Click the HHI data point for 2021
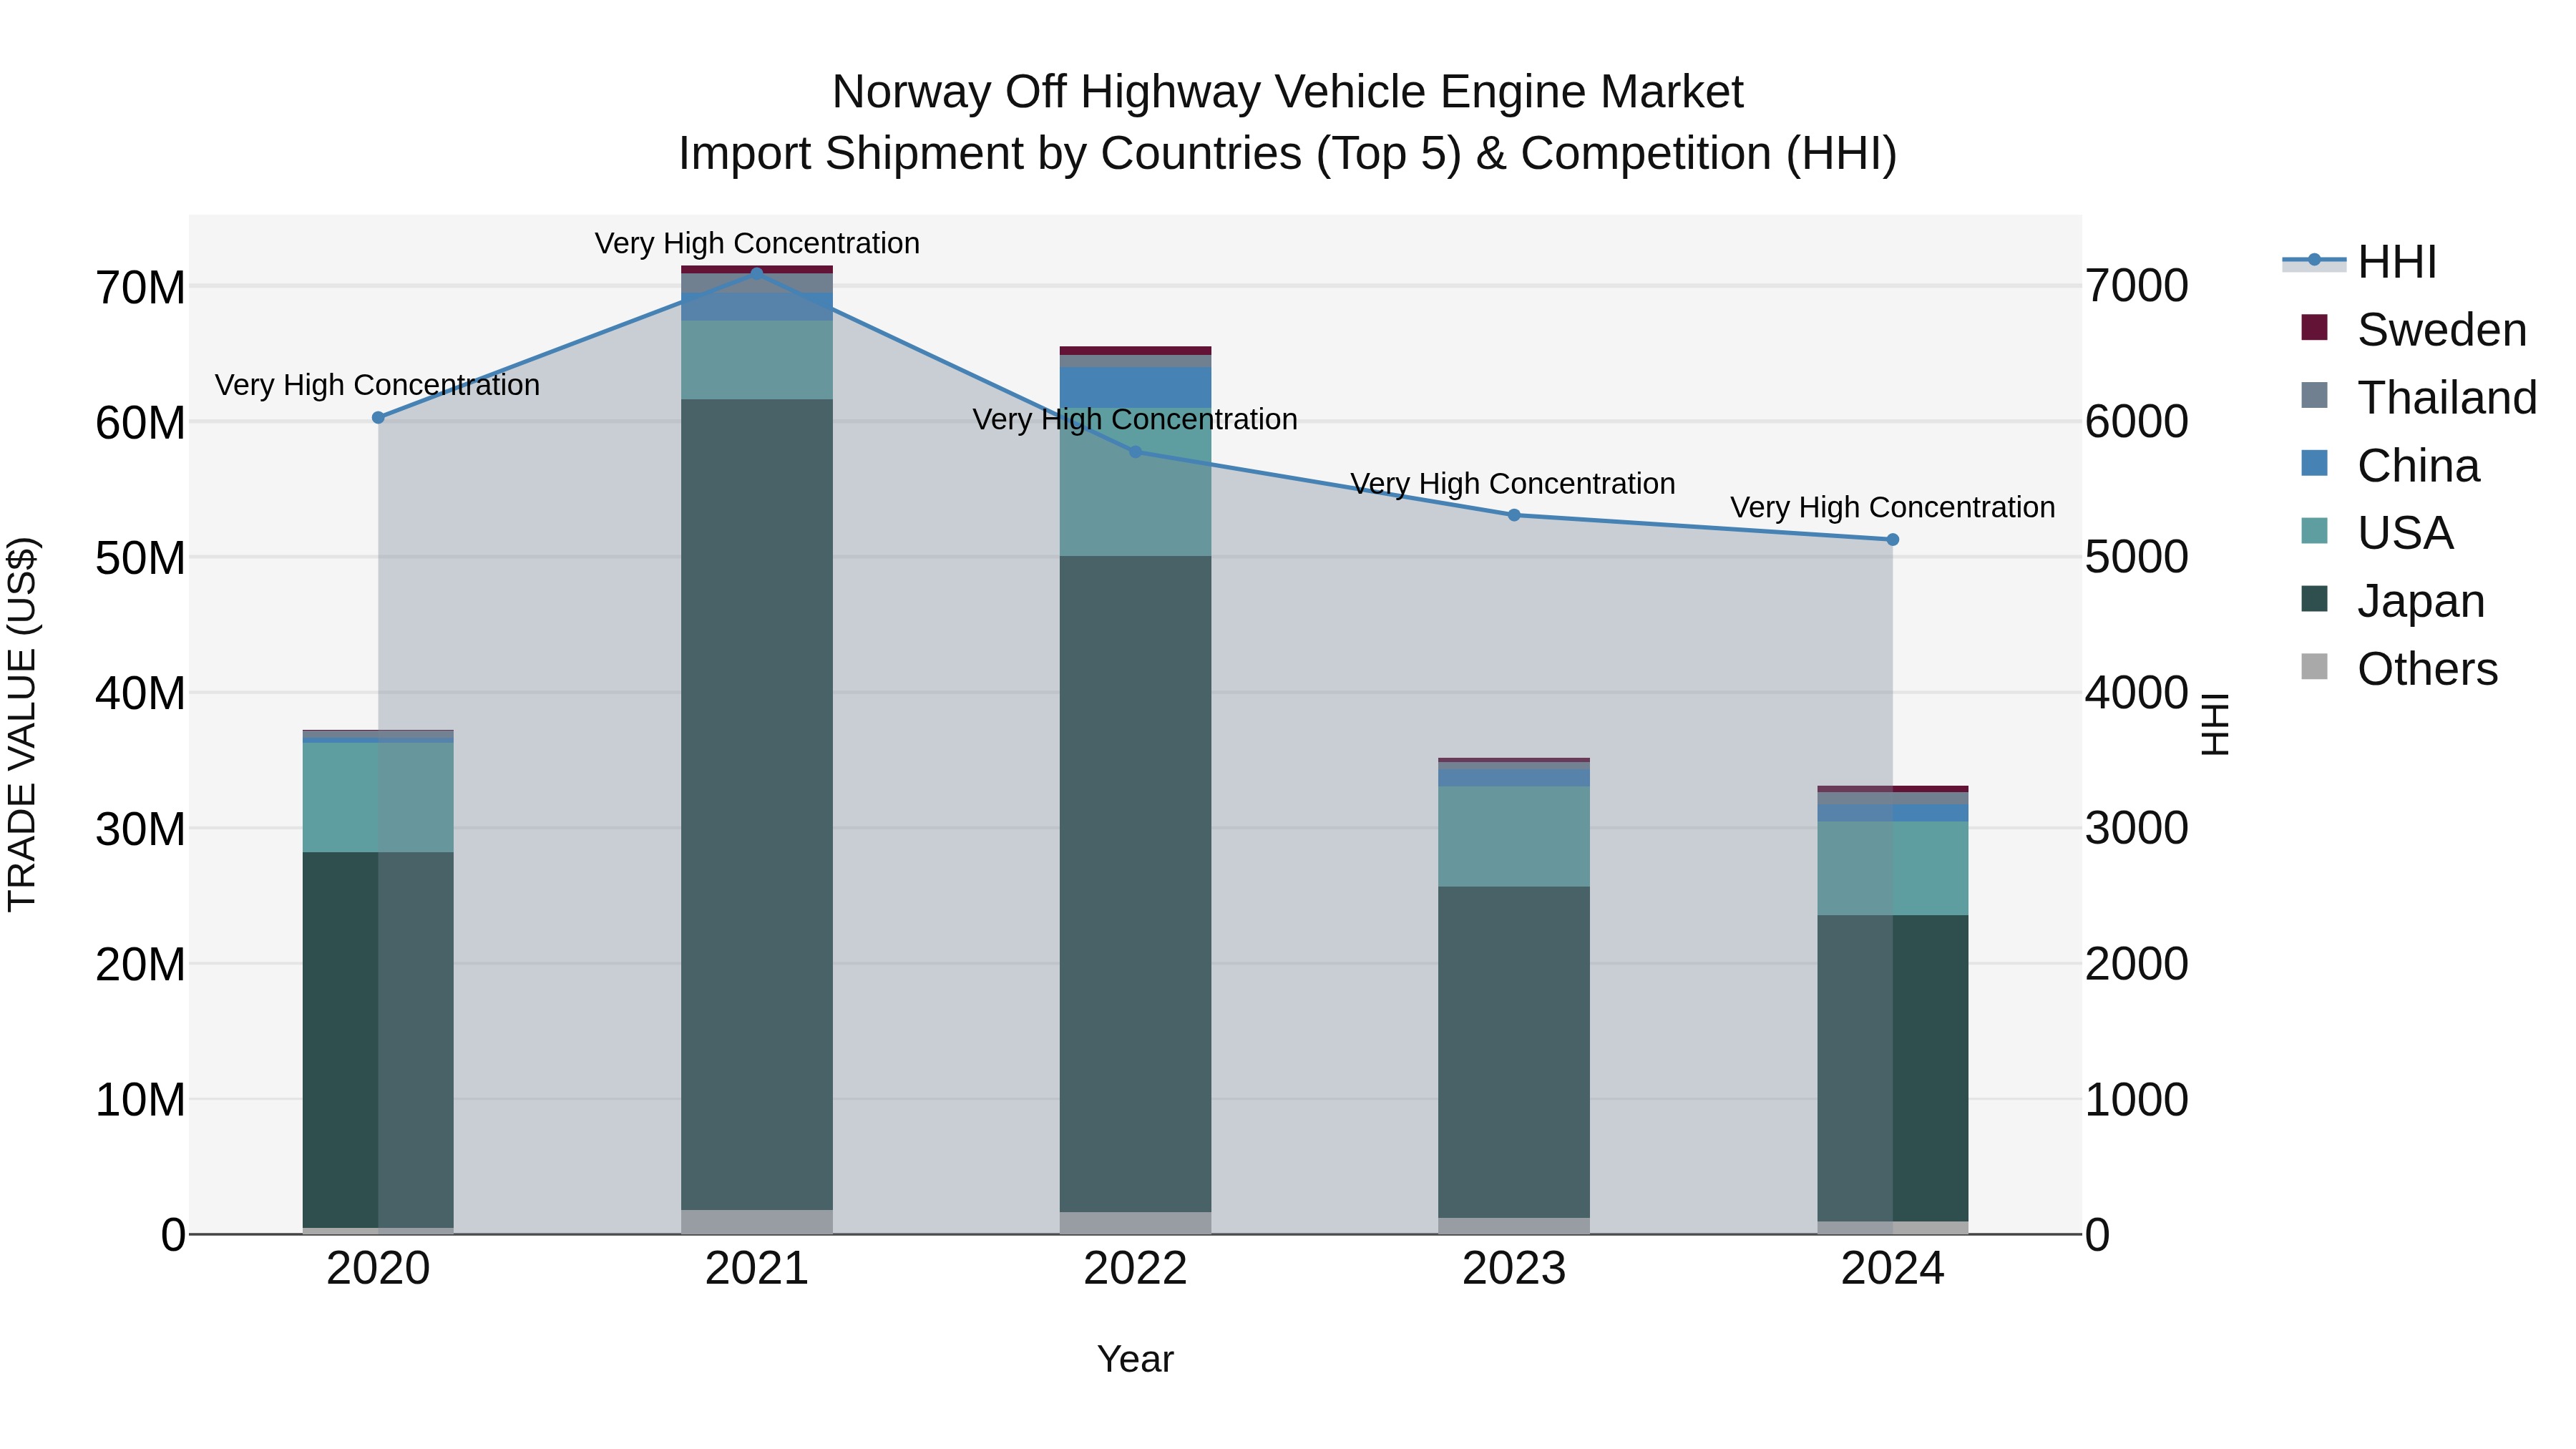The height and width of the screenshot is (1449, 2576). coord(757,273)
